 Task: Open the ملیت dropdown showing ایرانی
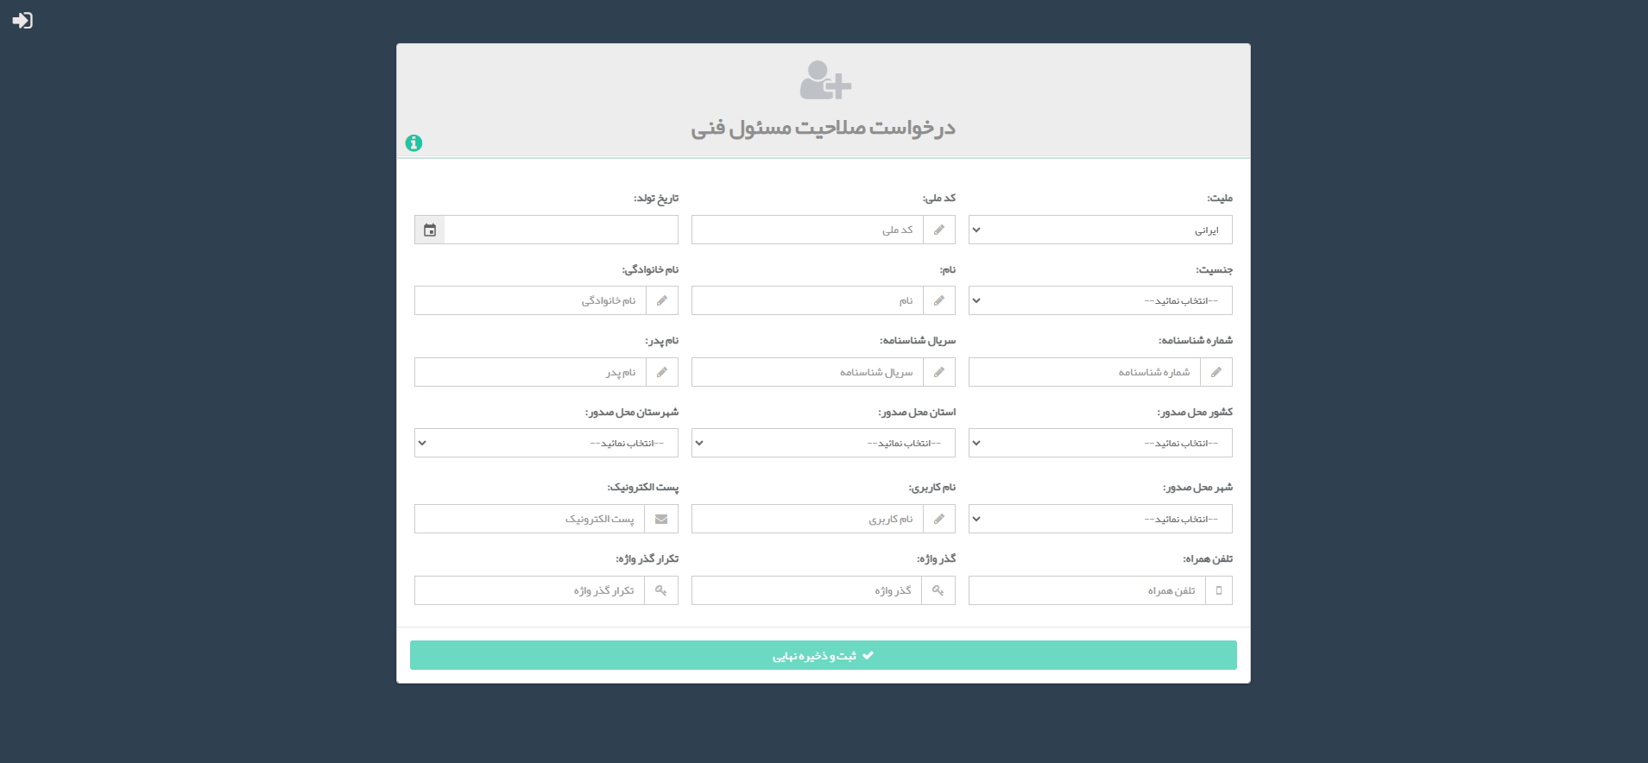pos(1099,230)
